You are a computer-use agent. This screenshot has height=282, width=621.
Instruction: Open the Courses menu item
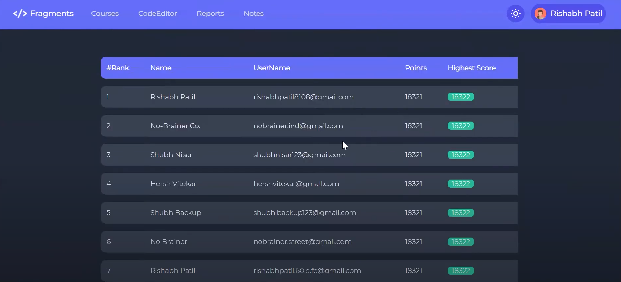pos(105,14)
